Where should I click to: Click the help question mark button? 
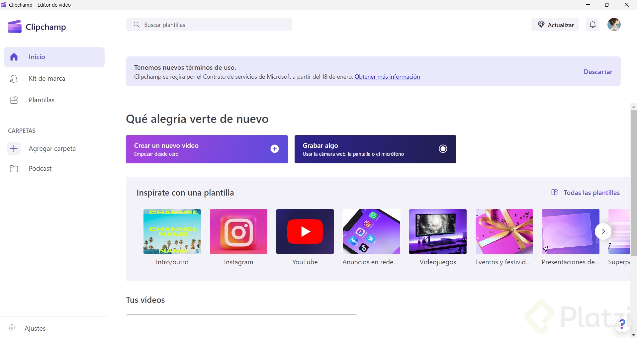(622, 324)
